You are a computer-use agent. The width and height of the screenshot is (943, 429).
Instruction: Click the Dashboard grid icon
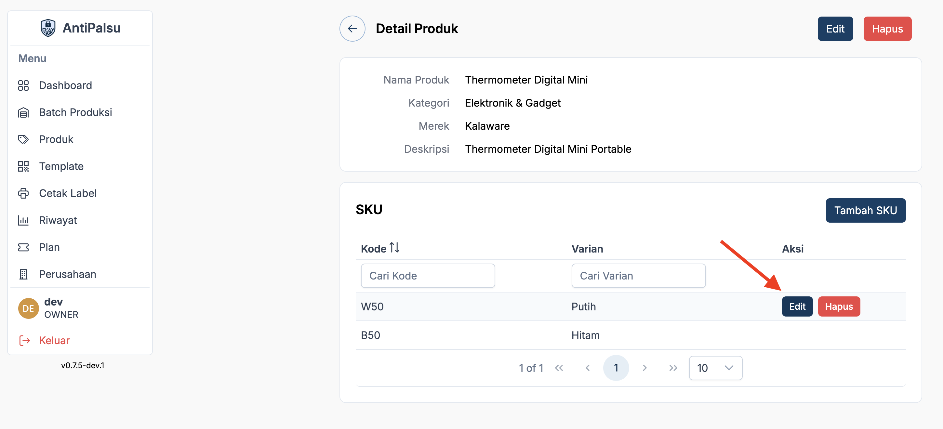tap(23, 85)
